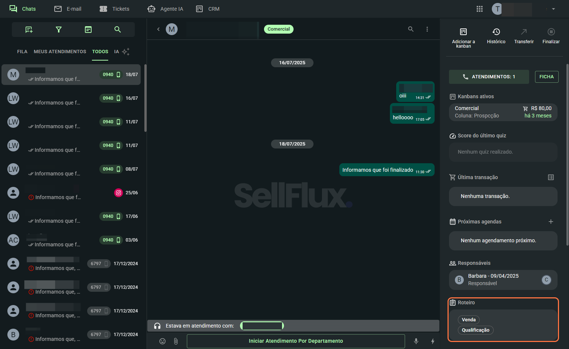Click the headset icon in status bar
Viewport: 569px width, 349px height.
[x=157, y=326]
